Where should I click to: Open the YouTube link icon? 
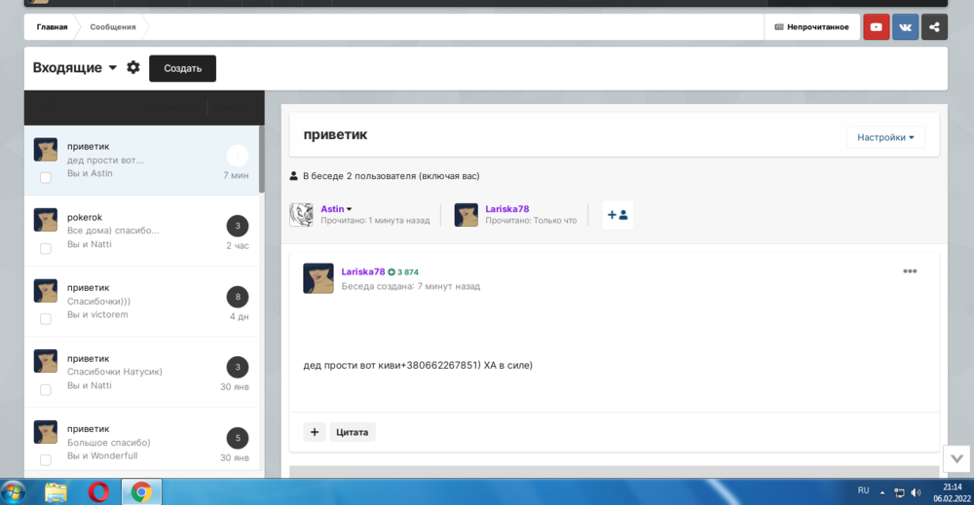(x=876, y=27)
